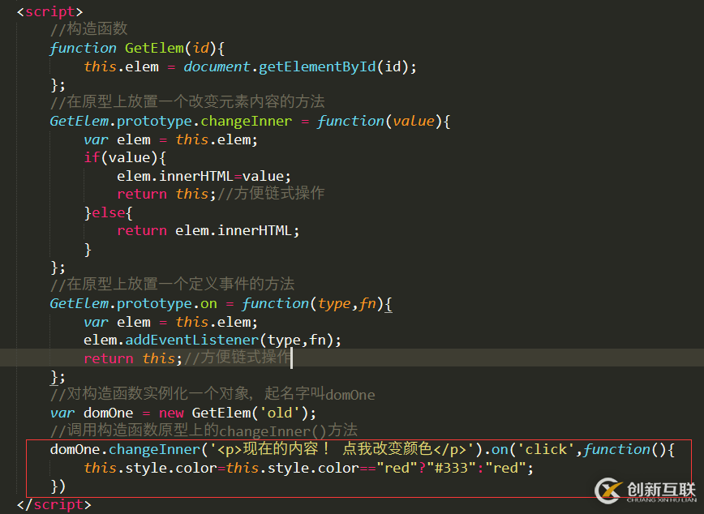Screen dimensions: 704x514
Task: Click the 'on' in GetElem.prototype.on
Action: (208, 304)
